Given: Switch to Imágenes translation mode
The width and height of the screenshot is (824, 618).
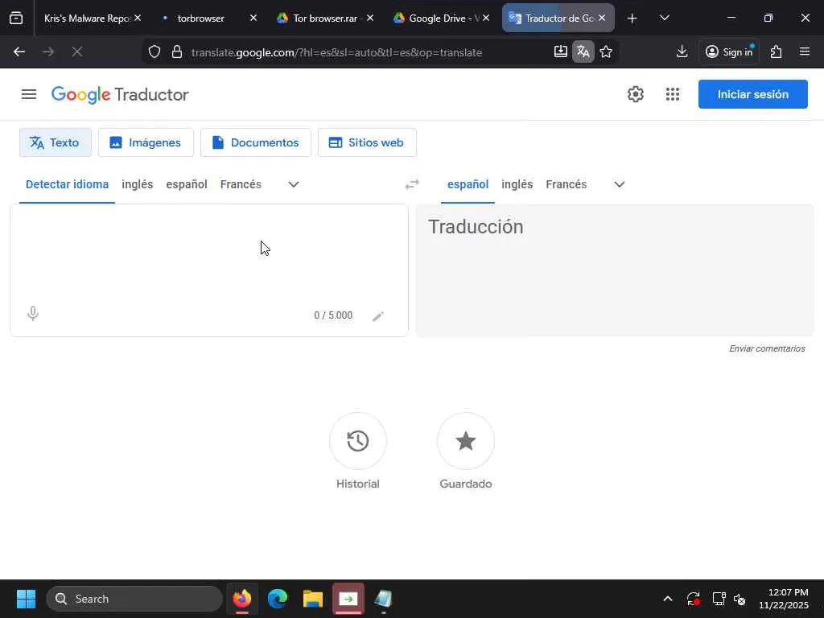Looking at the screenshot, I should (x=146, y=142).
